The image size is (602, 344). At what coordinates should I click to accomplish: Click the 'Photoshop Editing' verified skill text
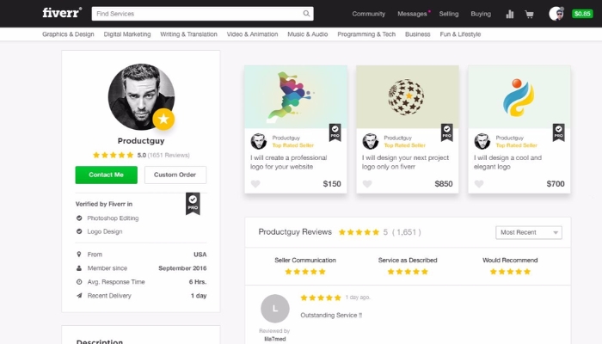pyautogui.click(x=113, y=218)
